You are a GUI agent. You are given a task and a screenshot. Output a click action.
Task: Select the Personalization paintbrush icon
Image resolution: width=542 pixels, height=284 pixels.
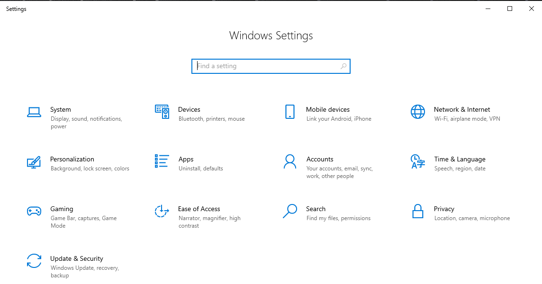34,162
